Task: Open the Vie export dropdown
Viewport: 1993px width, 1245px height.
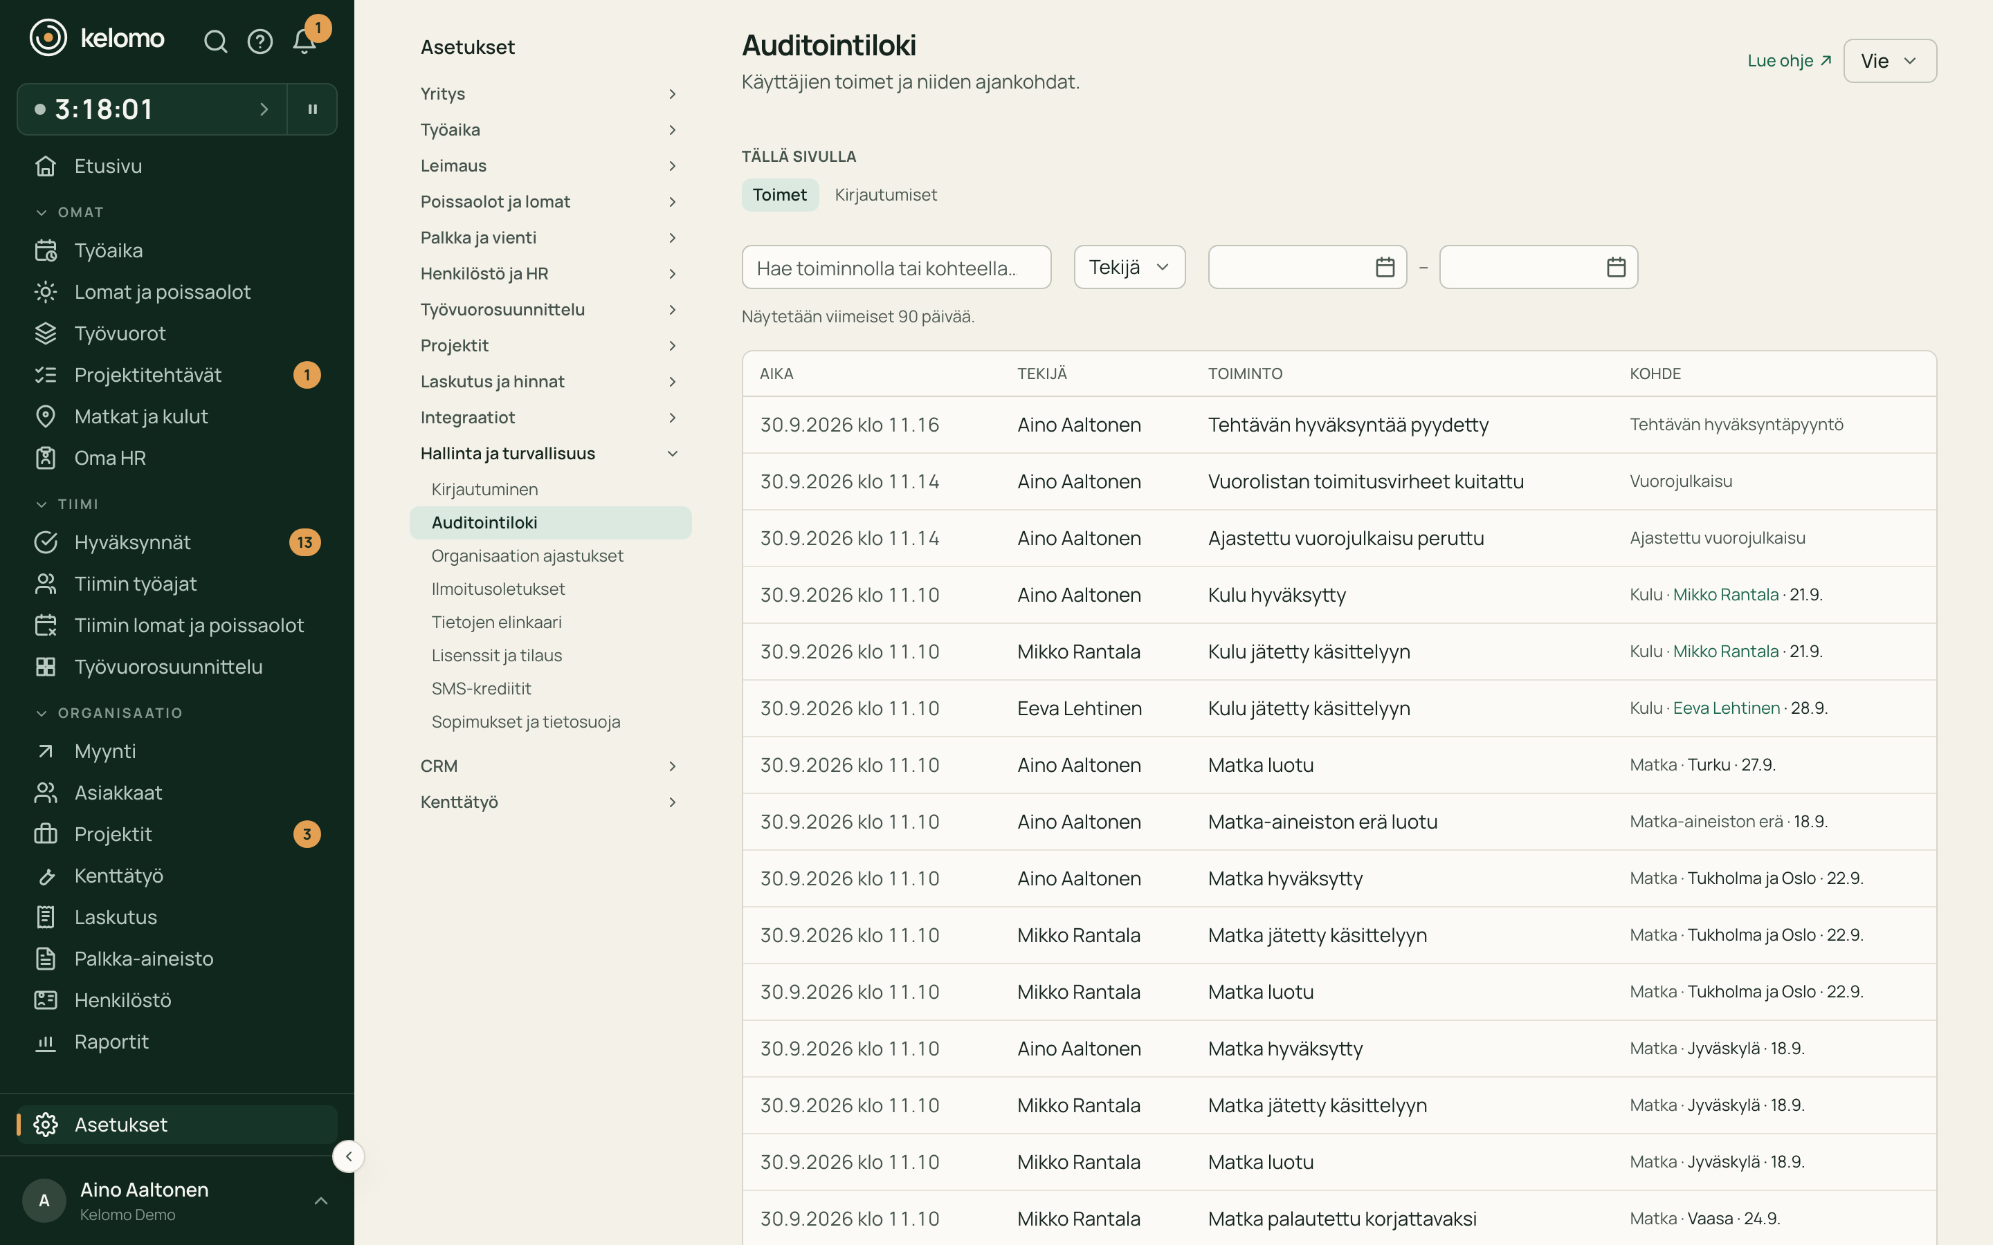Action: click(x=1889, y=61)
